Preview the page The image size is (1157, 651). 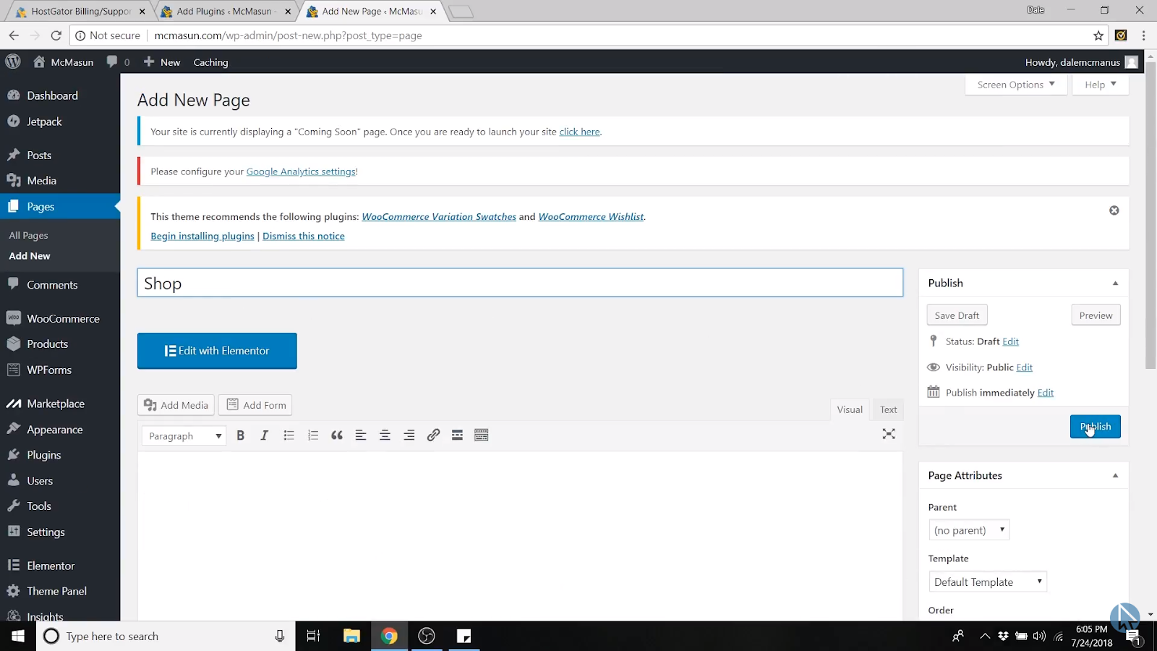click(x=1096, y=315)
